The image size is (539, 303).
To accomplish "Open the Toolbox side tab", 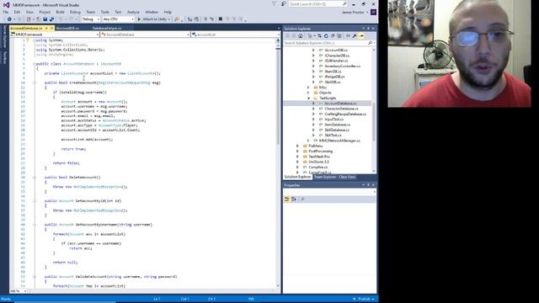I will click(5, 58).
